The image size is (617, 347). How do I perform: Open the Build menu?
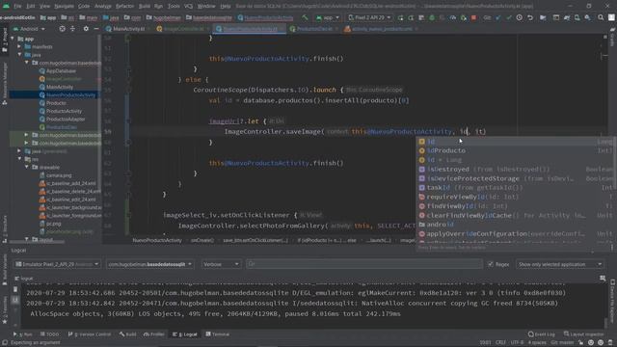(x=145, y=7)
